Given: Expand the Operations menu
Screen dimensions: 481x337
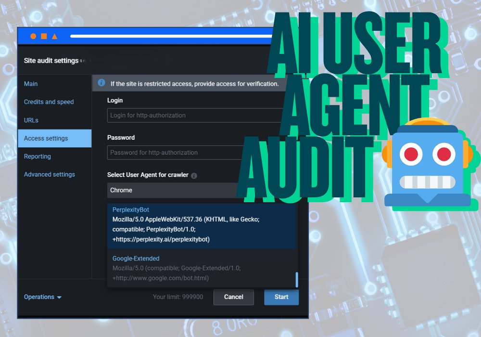Looking at the screenshot, I should (x=42, y=297).
